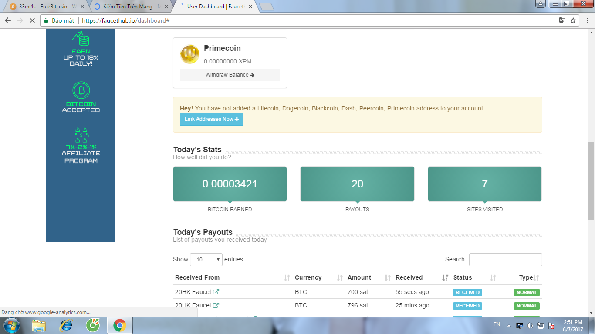Sort by the Type column arrows
Viewport: 595px width, 334px height.
(x=537, y=278)
